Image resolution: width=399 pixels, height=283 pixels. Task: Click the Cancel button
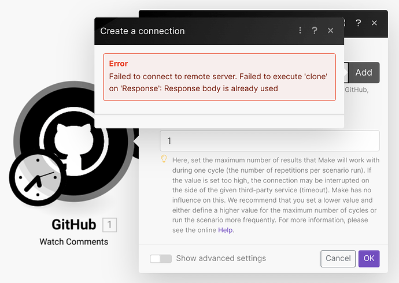pyautogui.click(x=338, y=259)
